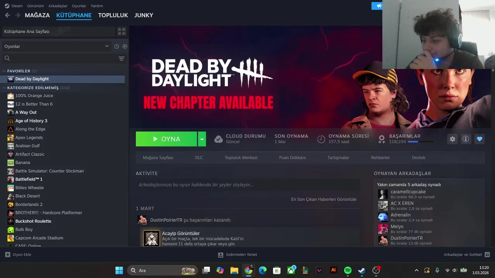Screen dimensions: 495x278
Task: Open Google Chrome from the taskbar
Action: tap(248, 270)
